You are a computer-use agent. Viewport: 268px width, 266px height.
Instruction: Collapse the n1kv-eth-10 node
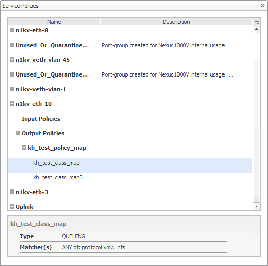(12, 104)
